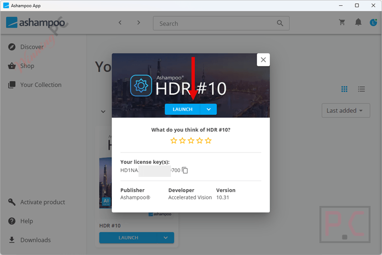Close the HDR #10 dialog
This screenshot has height=255, width=382.
263,60
